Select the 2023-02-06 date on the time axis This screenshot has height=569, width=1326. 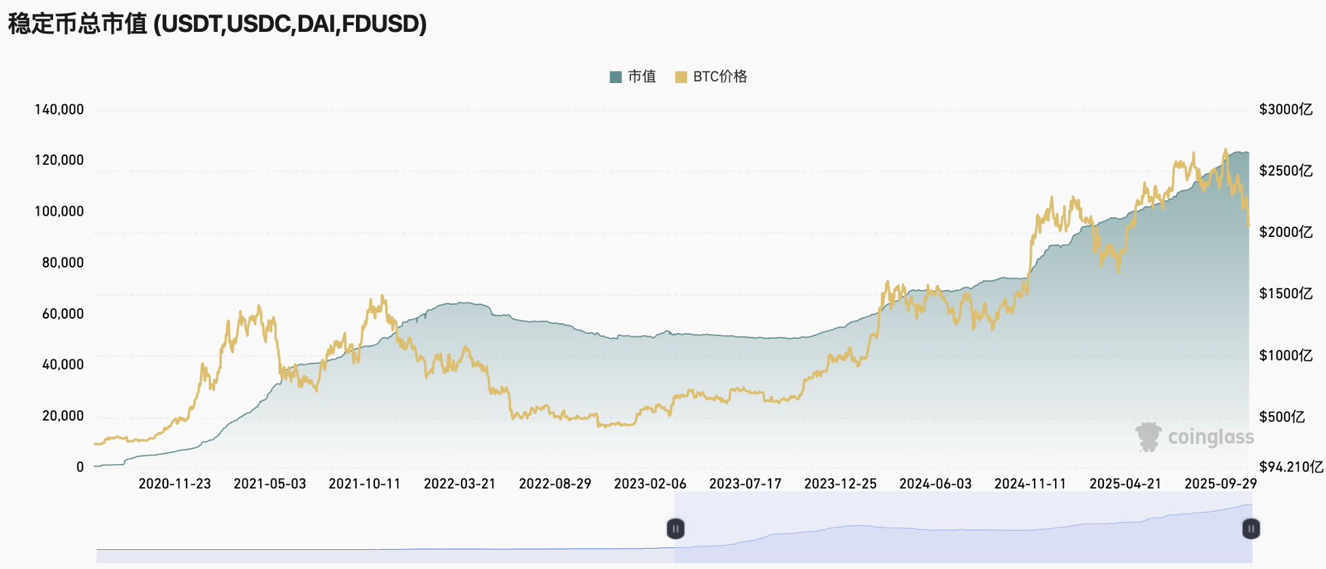click(650, 484)
